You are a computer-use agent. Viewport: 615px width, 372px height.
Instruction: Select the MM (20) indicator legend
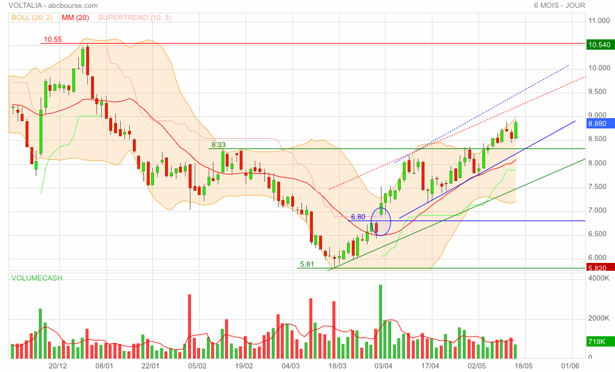[x=75, y=18]
